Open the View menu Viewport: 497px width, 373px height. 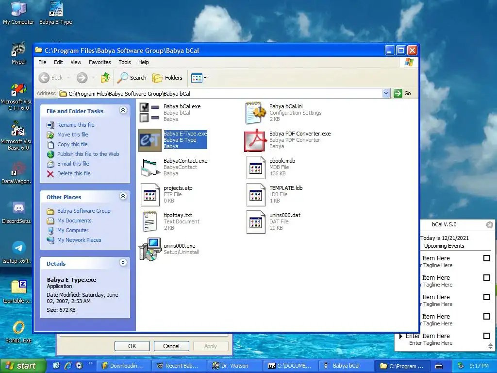76,62
